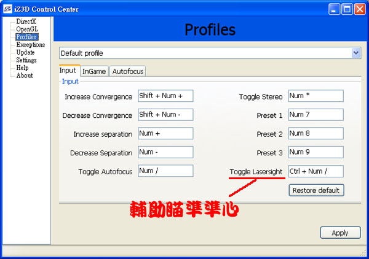Maximize the iZ3D Control Center window

[x=347, y=9]
